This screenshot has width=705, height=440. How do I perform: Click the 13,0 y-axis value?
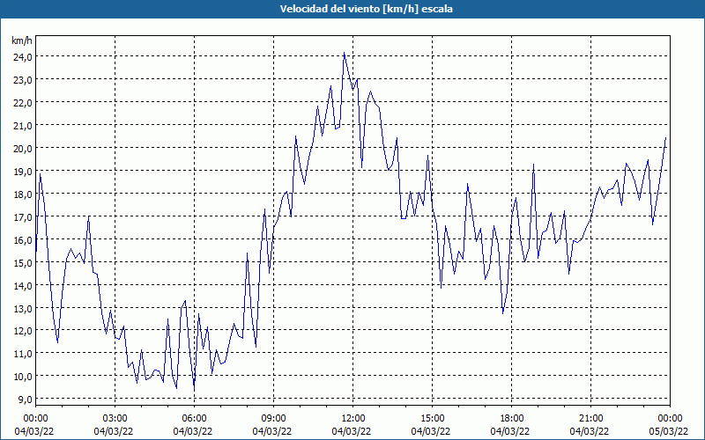coord(23,308)
